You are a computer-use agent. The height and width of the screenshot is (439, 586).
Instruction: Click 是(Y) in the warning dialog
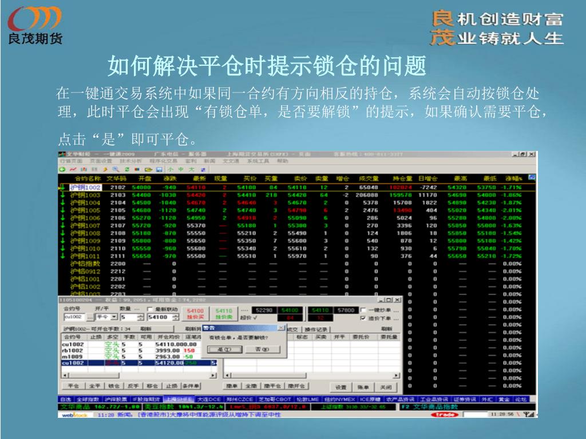224,349
